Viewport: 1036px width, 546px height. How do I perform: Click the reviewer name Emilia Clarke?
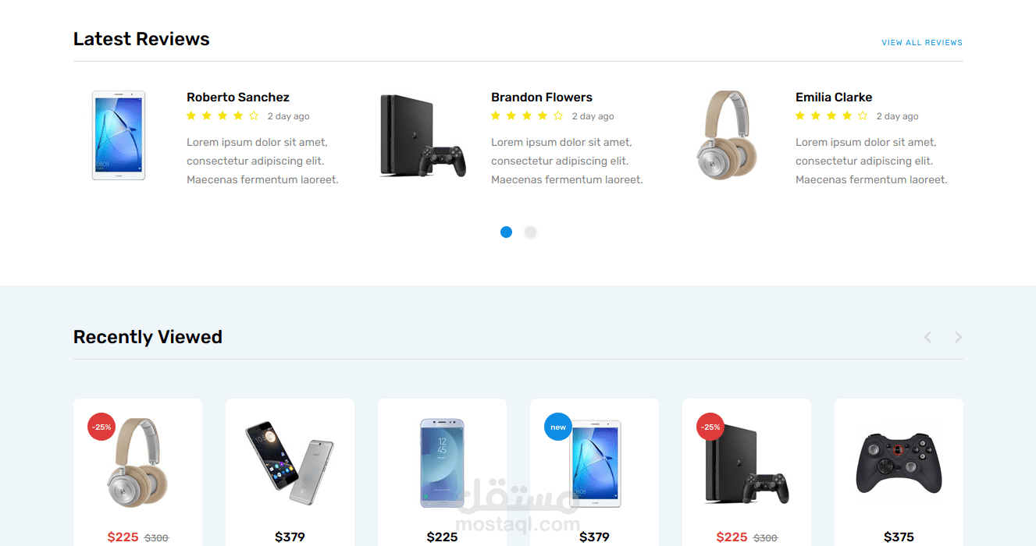click(834, 97)
